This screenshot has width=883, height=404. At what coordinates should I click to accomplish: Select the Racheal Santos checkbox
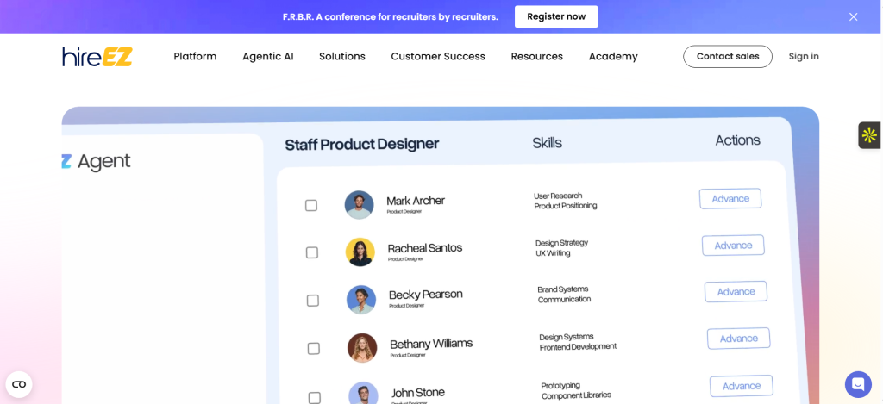pyautogui.click(x=312, y=253)
